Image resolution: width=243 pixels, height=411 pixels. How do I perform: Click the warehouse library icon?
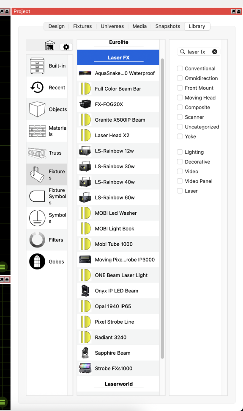click(x=50, y=45)
